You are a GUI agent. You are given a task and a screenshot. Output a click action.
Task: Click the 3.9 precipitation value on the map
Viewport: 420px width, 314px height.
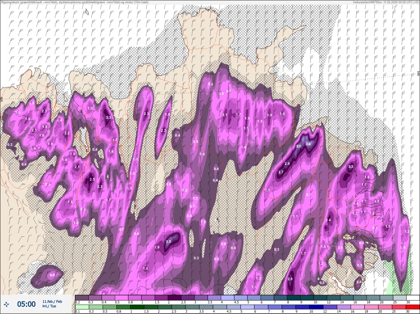299,146
